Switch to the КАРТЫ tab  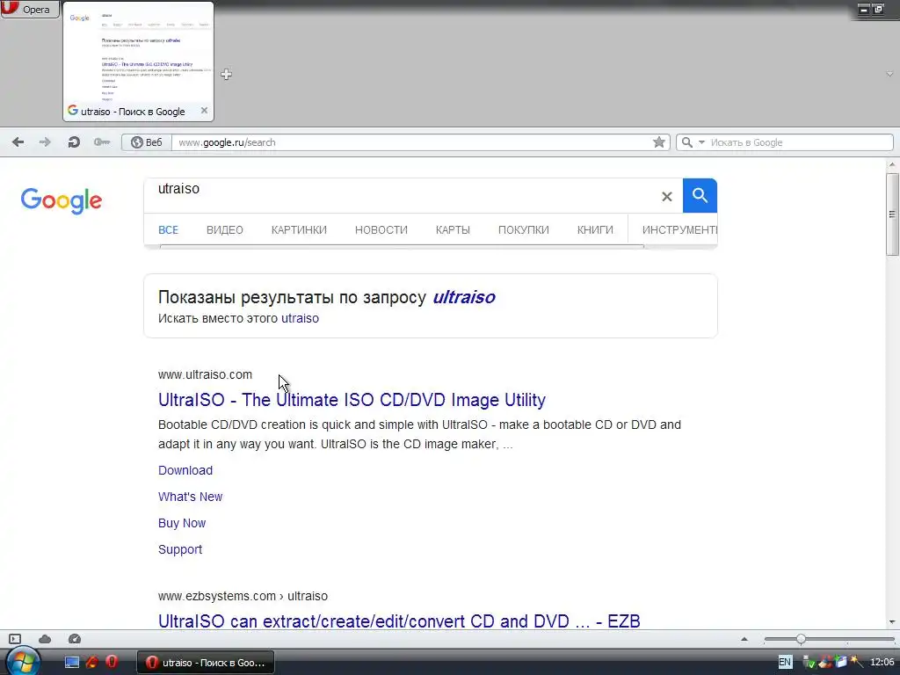coord(453,230)
